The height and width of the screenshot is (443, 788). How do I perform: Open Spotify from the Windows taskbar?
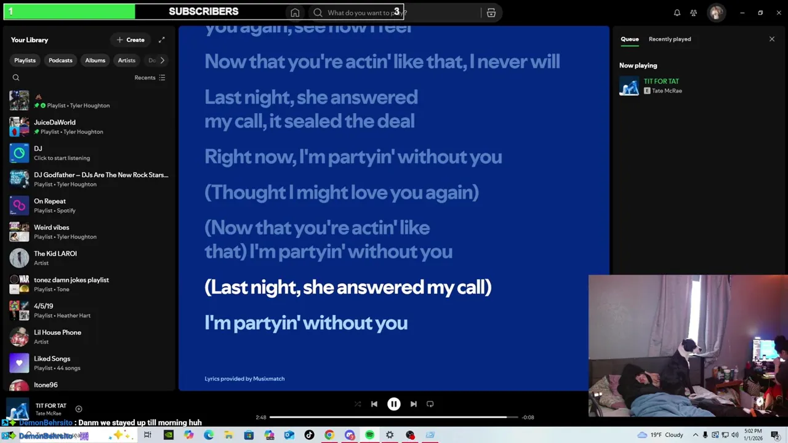tap(369, 435)
